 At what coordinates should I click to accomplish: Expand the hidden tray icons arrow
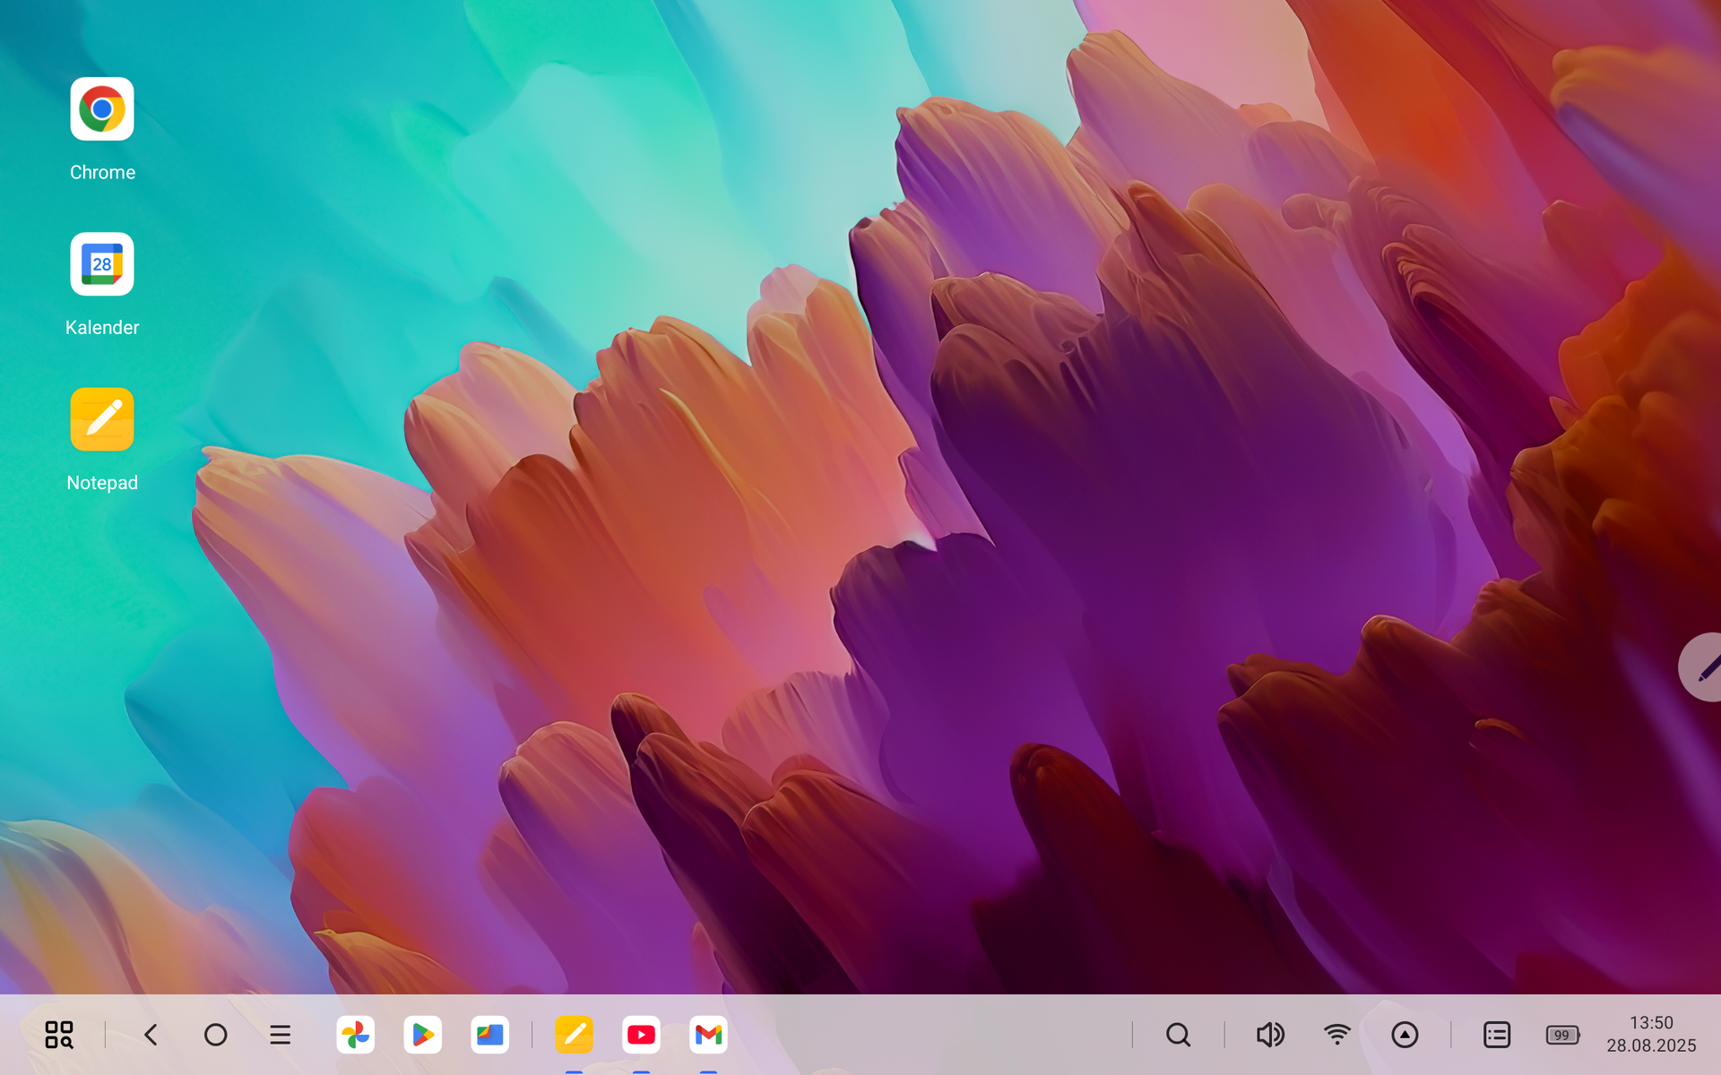tap(1405, 1035)
